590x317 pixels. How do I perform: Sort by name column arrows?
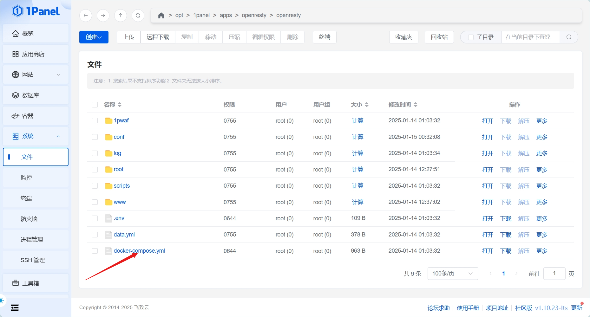pos(120,105)
